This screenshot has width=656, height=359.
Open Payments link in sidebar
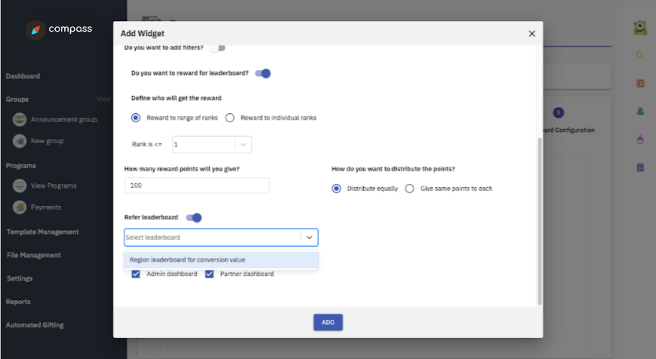coord(45,207)
